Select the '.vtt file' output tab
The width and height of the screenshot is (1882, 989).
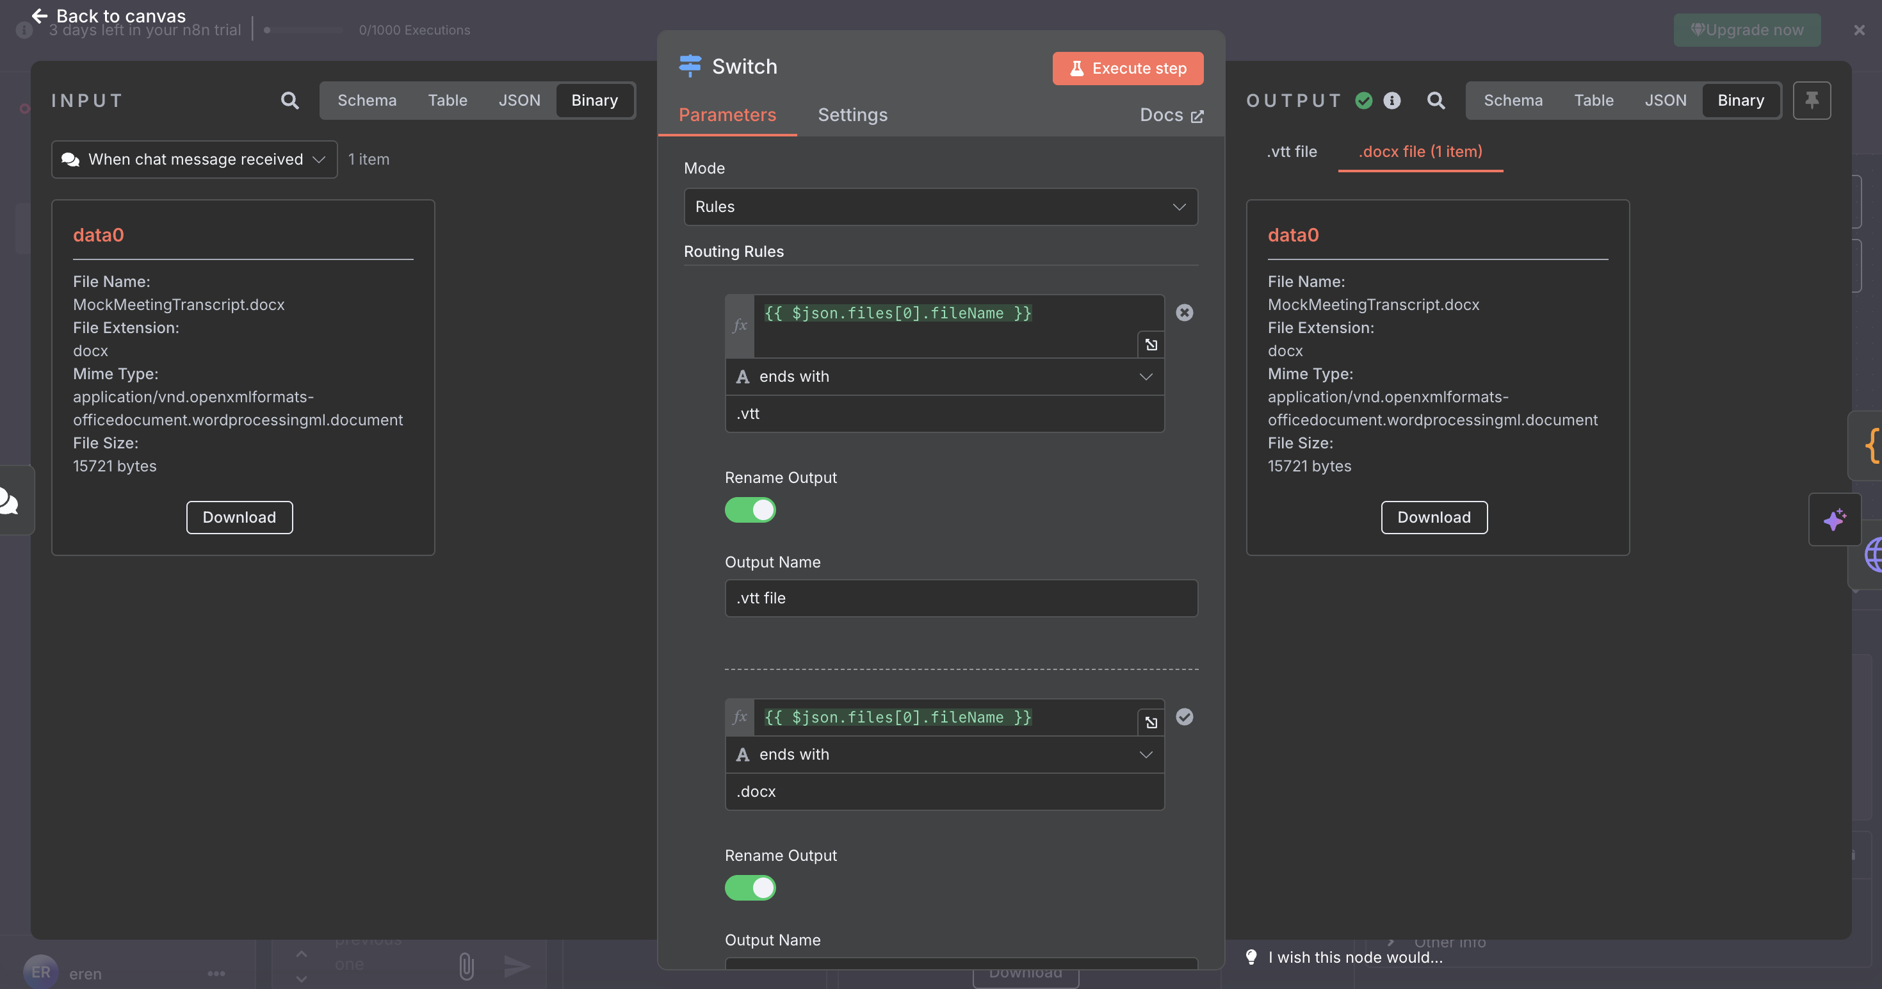(x=1292, y=151)
